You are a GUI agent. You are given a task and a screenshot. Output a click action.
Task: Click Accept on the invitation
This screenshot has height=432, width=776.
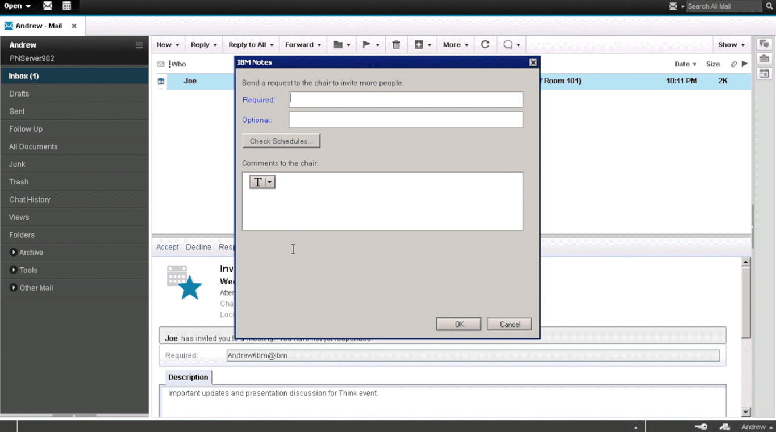coord(168,247)
